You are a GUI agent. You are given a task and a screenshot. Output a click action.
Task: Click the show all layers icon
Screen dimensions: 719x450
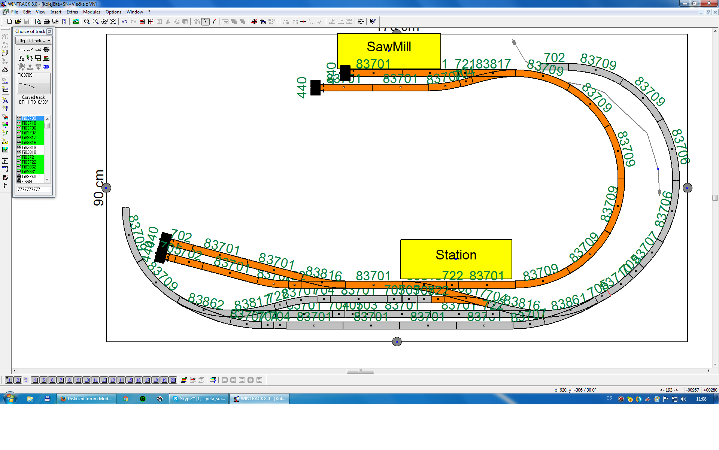184,380
